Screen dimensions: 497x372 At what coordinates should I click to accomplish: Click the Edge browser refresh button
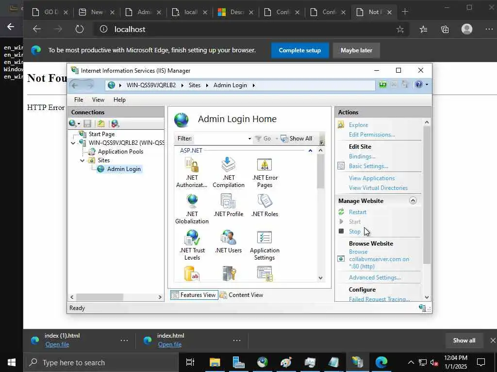click(x=80, y=30)
